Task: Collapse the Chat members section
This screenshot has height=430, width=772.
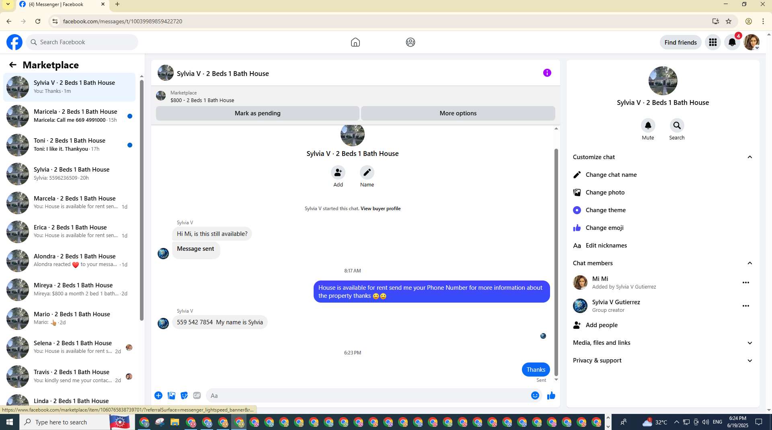Action: coord(750,263)
